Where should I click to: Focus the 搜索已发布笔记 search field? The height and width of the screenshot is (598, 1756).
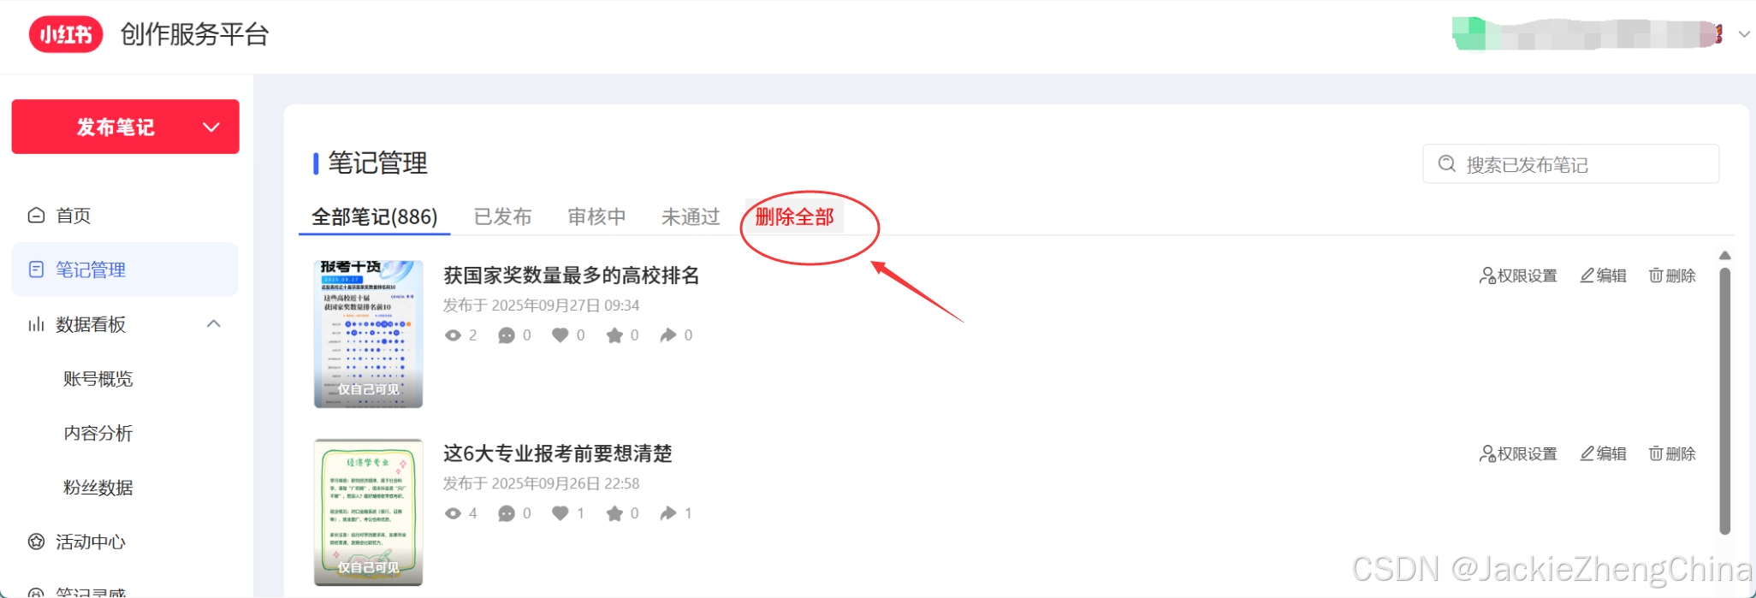coord(1570,163)
